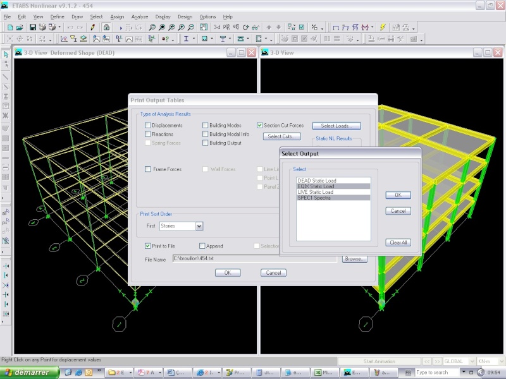Open the Display menu
The image size is (506, 379).
163,17
